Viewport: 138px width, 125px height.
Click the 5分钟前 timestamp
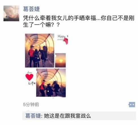[x=31, y=104]
